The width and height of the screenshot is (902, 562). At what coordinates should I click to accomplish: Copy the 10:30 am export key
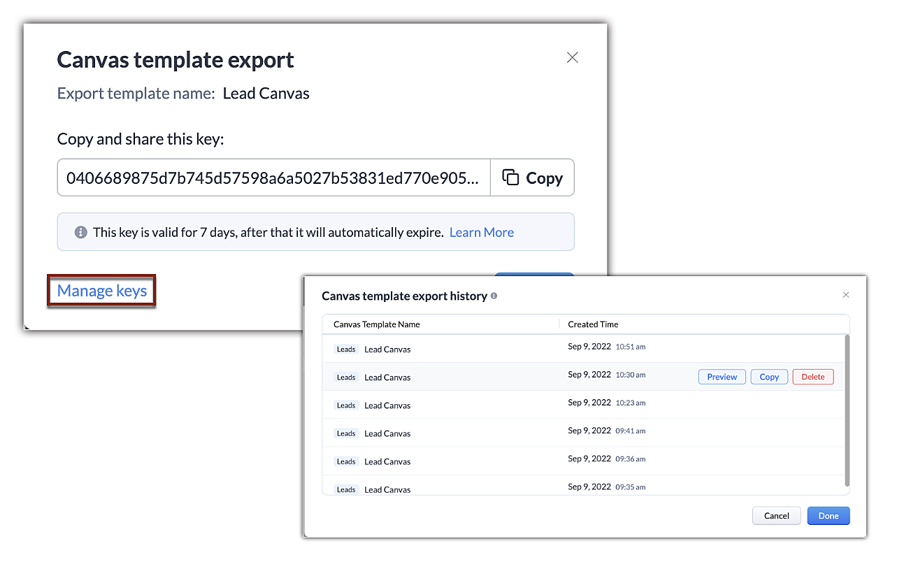tap(769, 377)
